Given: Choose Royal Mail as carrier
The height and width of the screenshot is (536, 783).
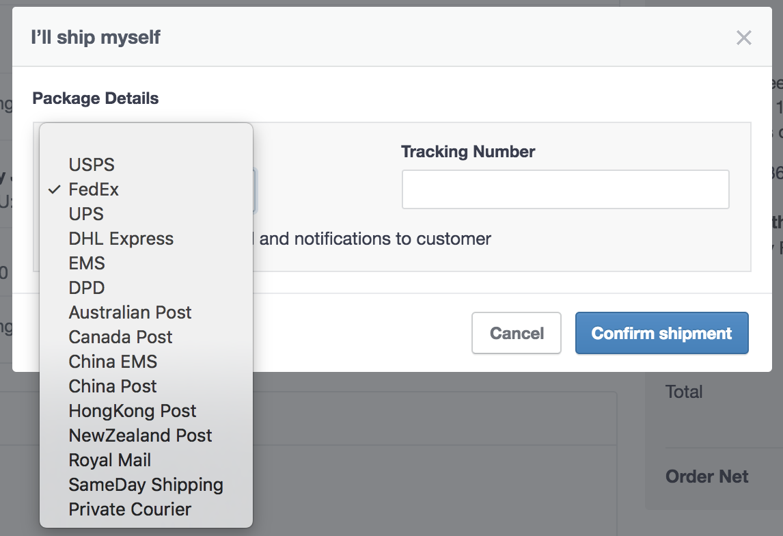Looking at the screenshot, I should point(110,460).
